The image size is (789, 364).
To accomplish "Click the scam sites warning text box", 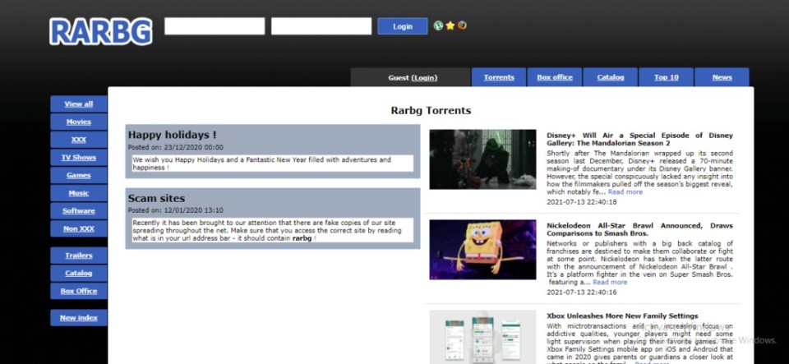I will [x=273, y=230].
